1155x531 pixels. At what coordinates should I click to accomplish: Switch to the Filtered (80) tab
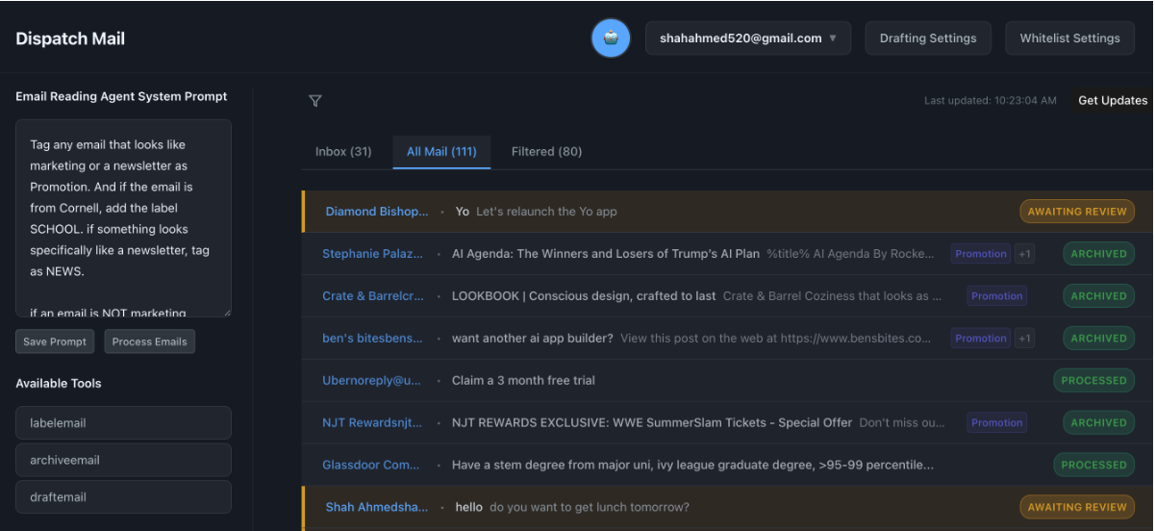(x=546, y=152)
